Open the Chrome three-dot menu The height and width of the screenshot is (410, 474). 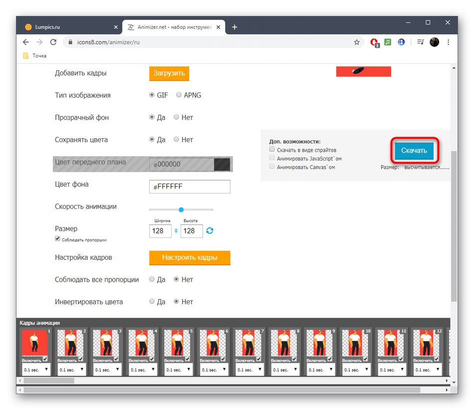click(x=449, y=42)
